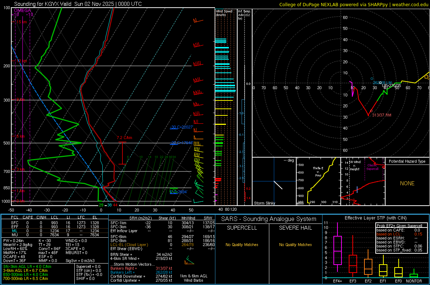This screenshot has height=285, width=430.
Task: Select the magenta OMEGA label
Action: pos(23,11)
